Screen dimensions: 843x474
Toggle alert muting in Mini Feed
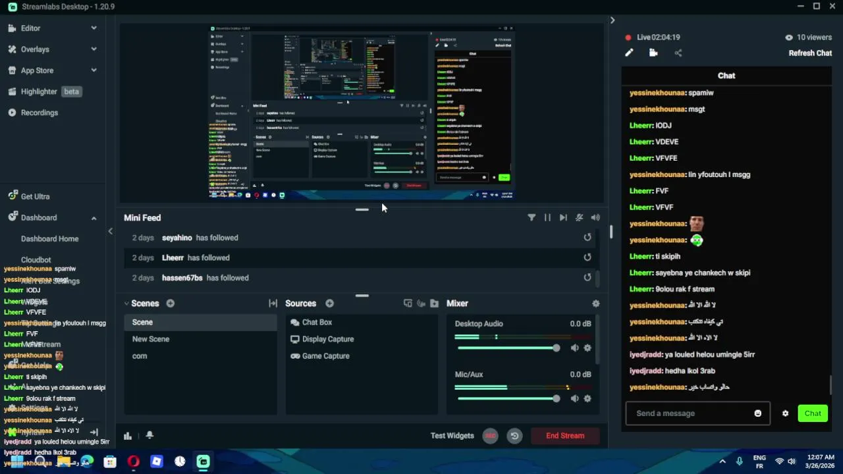pos(579,218)
